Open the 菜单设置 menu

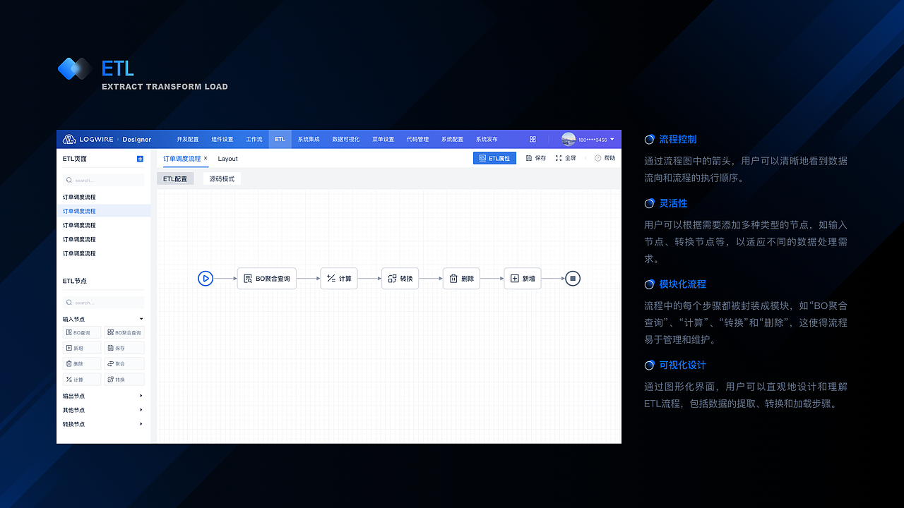coord(383,139)
